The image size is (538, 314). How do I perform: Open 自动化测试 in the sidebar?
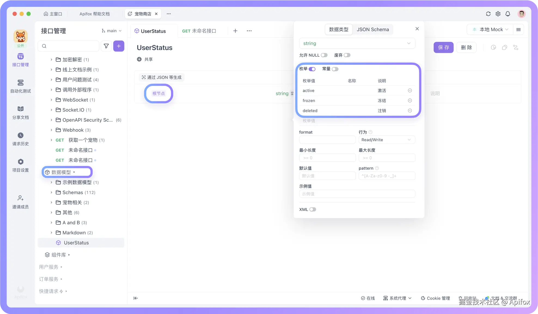[20, 86]
